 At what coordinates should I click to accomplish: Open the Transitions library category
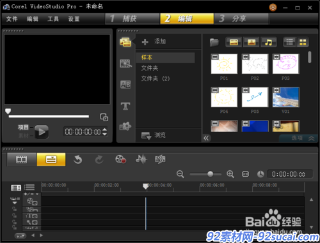(x=125, y=63)
